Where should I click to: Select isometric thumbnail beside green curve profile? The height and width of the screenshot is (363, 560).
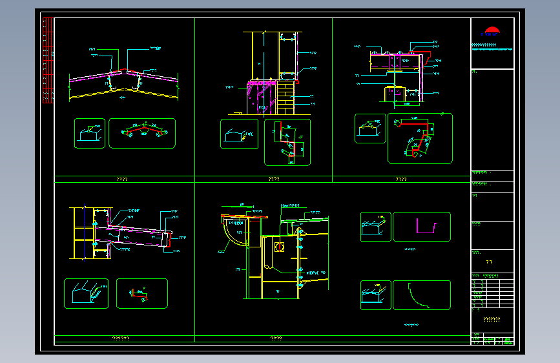click(x=376, y=295)
